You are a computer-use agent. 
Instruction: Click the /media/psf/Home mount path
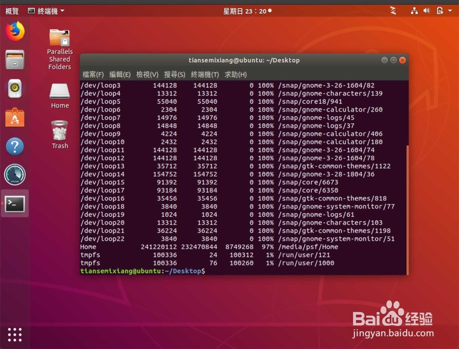click(308, 247)
